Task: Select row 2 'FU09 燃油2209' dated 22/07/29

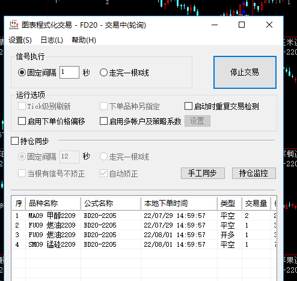Action: [144, 225]
